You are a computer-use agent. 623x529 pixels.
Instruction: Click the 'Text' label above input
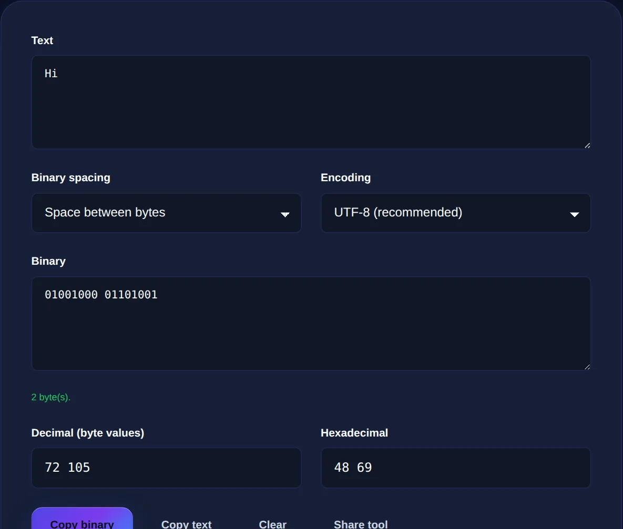tap(42, 40)
